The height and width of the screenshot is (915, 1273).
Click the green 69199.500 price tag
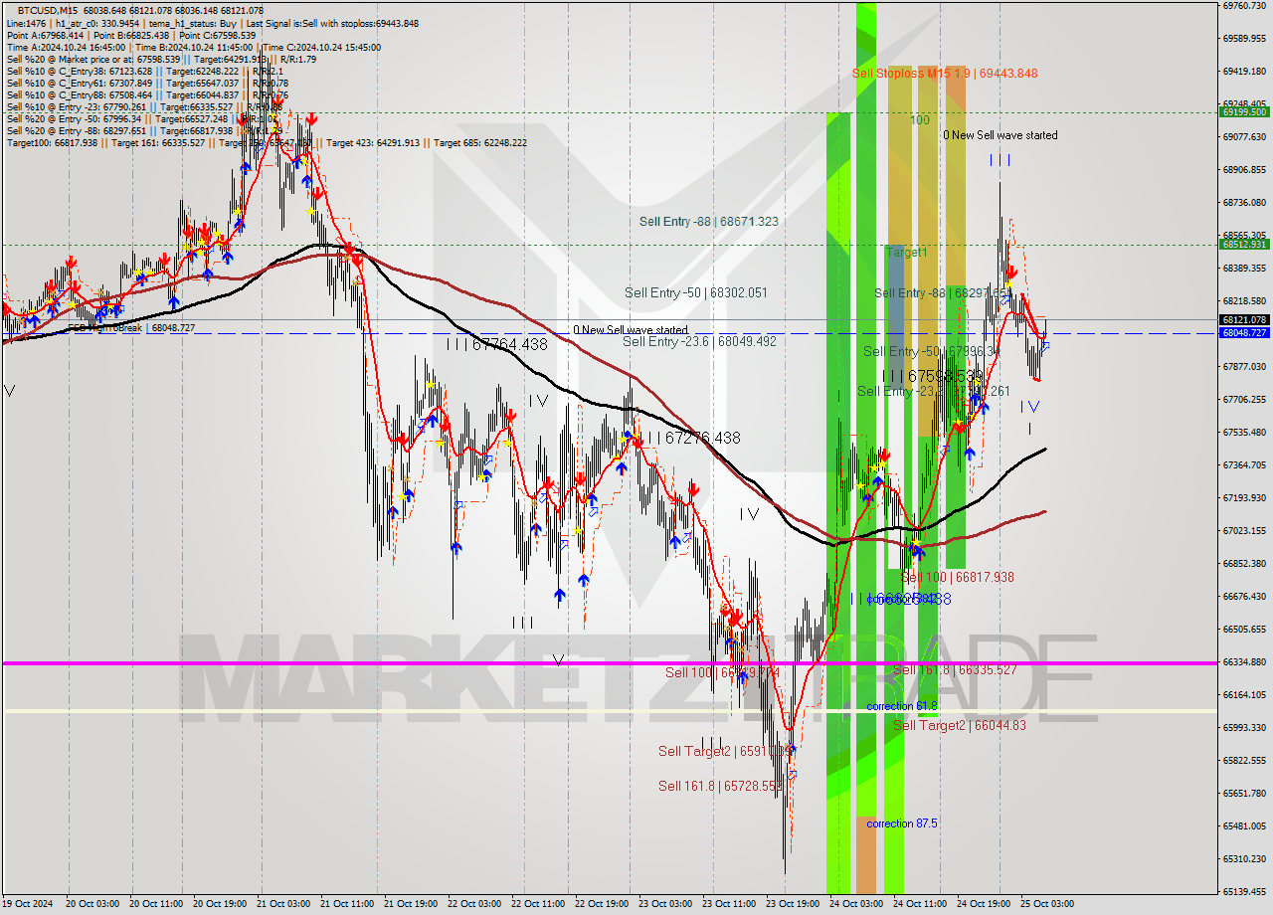click(x=1243, y=112)
